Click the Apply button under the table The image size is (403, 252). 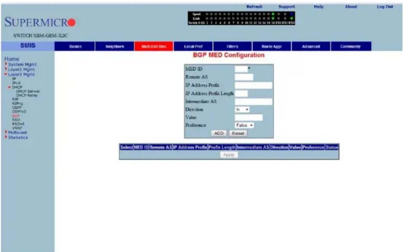click(229, 155)
